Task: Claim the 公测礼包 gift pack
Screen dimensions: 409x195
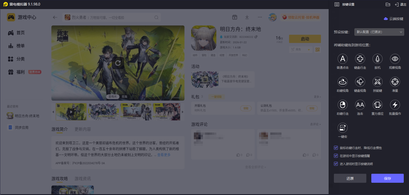Action: click(312, 108)
